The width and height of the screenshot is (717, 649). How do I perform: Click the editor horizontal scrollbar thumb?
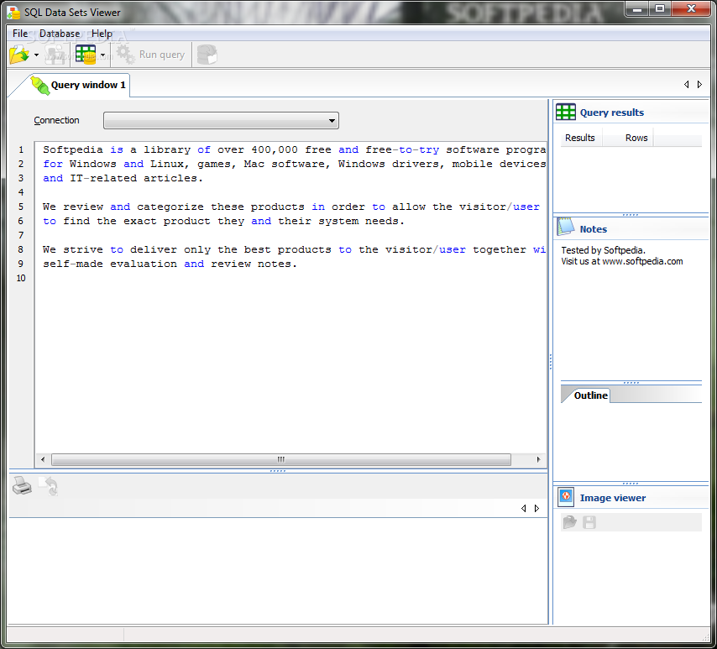click(280, 459)
